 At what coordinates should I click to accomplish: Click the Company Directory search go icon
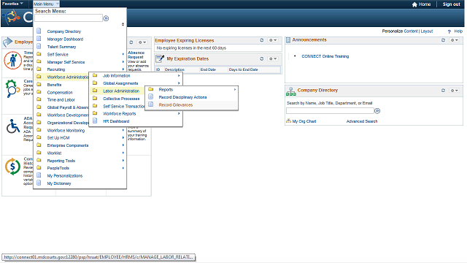click(377, 111)
